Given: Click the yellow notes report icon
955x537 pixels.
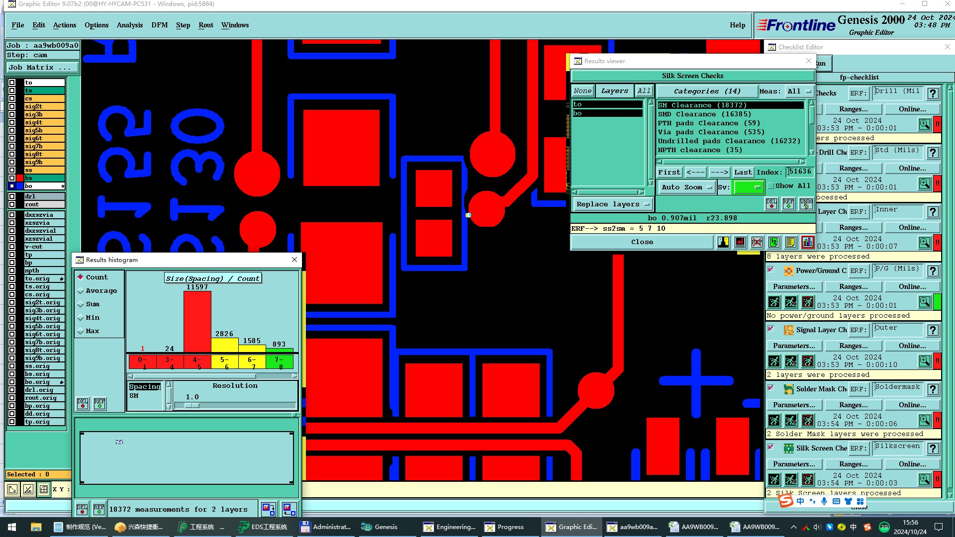Looking at the screenshot, I should coord(790,242).
